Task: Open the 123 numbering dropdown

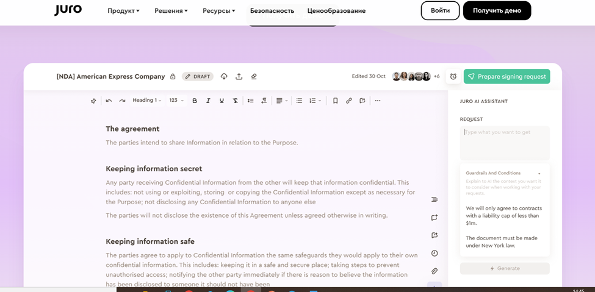Action: [x=176, y=101]
